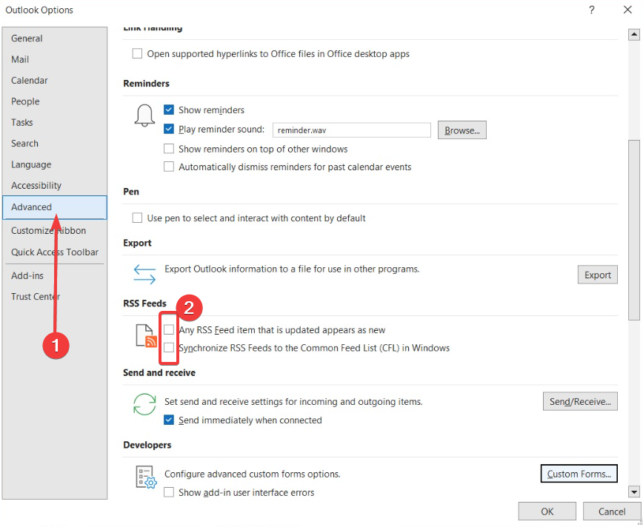Viewport: 643px width, 527px height.
Task: Click the Export section heading
Action: click(x=137, y=243)
